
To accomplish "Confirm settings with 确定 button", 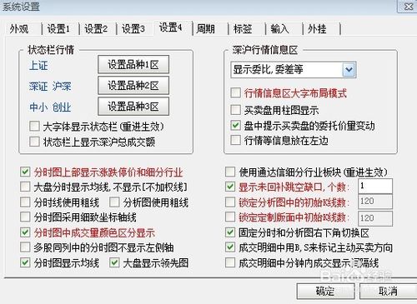I will pos(325,292).
